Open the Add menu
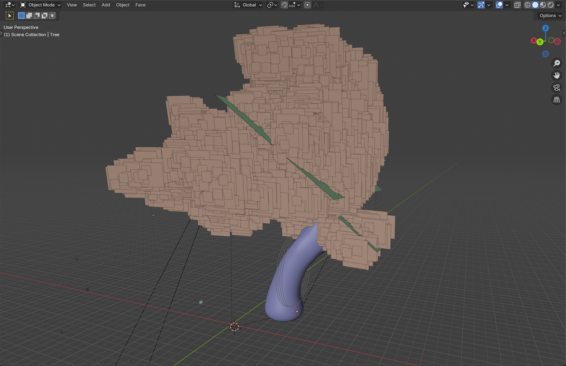 click(x=106, y=5)
